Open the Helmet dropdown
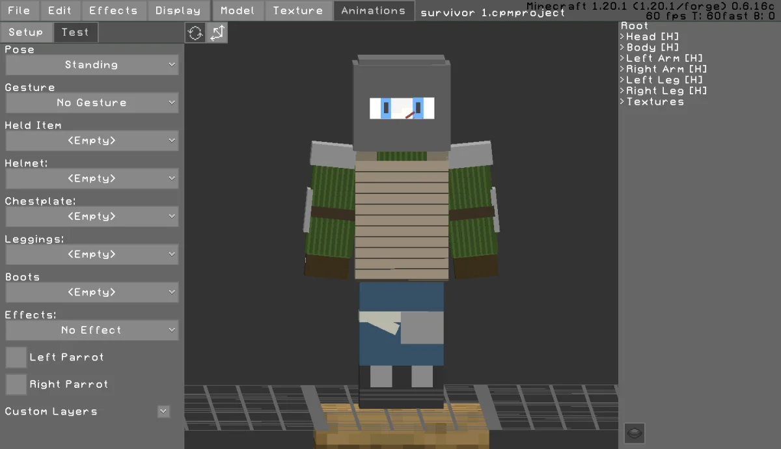Screen dimensions: 781x449 [x=92, y=178]
